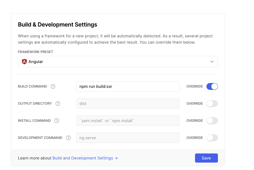Click the Install Command input field
Screen dimensions: 254x170
(128, 121)
